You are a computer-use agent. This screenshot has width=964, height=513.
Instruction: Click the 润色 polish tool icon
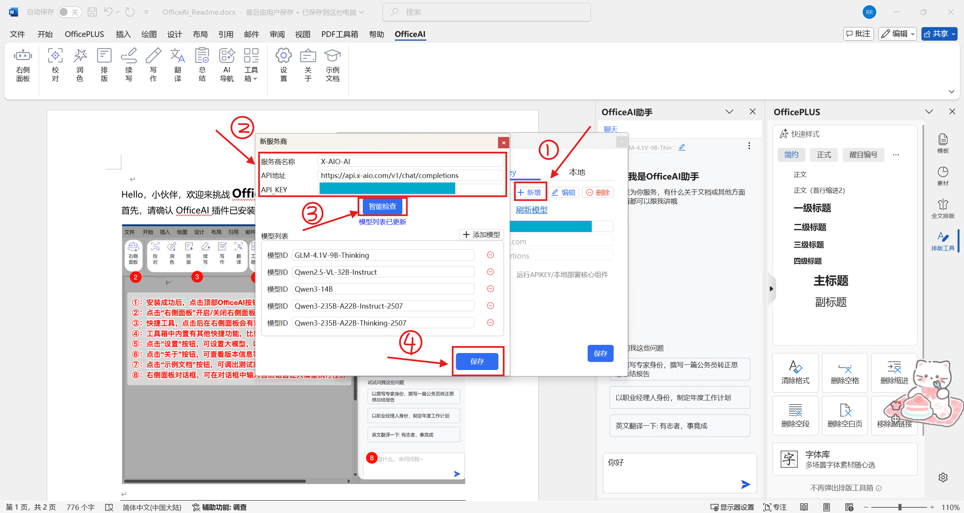point(79,64)
